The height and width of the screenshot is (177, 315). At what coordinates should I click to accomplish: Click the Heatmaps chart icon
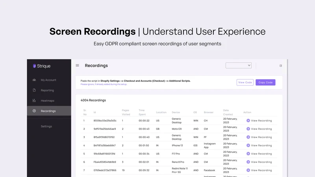coord(34,100)
